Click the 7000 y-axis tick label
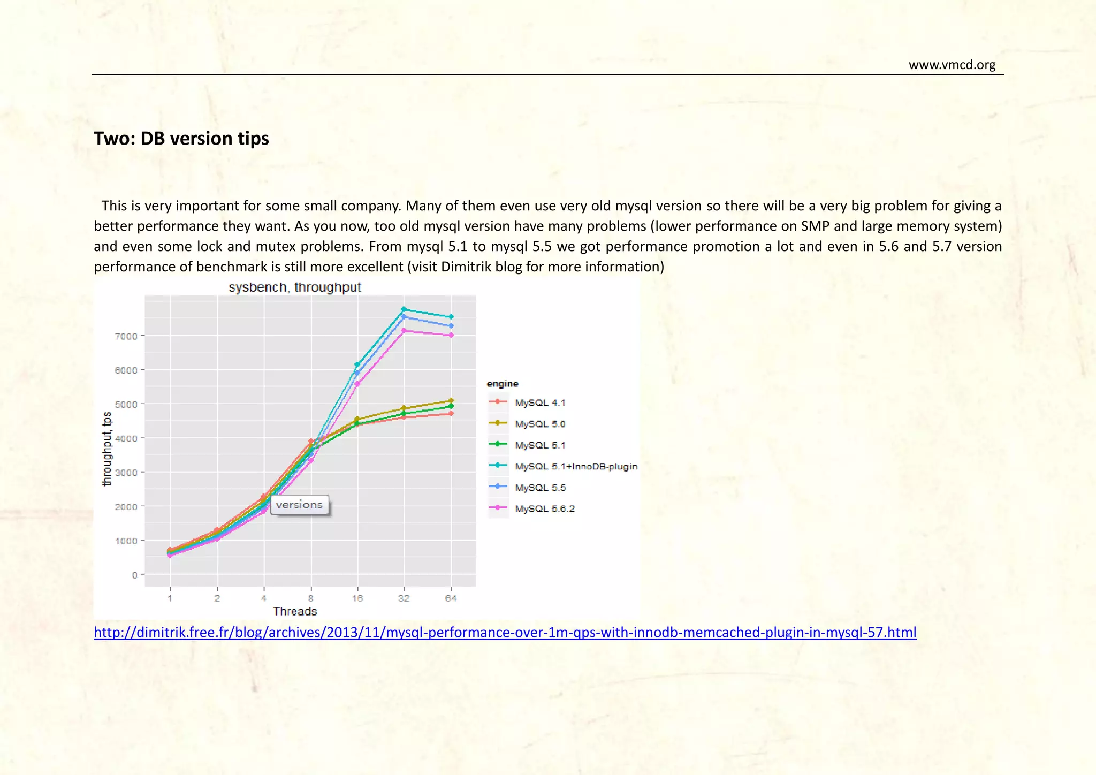 click(x=126, y=336)
